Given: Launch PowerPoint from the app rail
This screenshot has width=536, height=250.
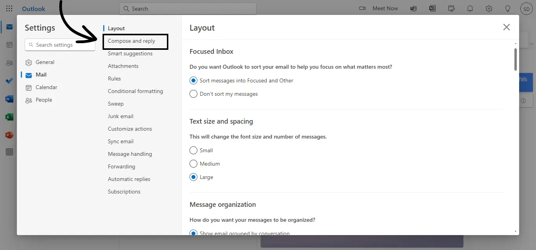Looking at the screenshot, I should [x=9, y=135].
